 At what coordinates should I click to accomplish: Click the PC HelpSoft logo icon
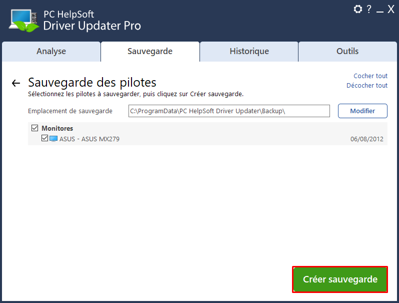coord(24,21)
